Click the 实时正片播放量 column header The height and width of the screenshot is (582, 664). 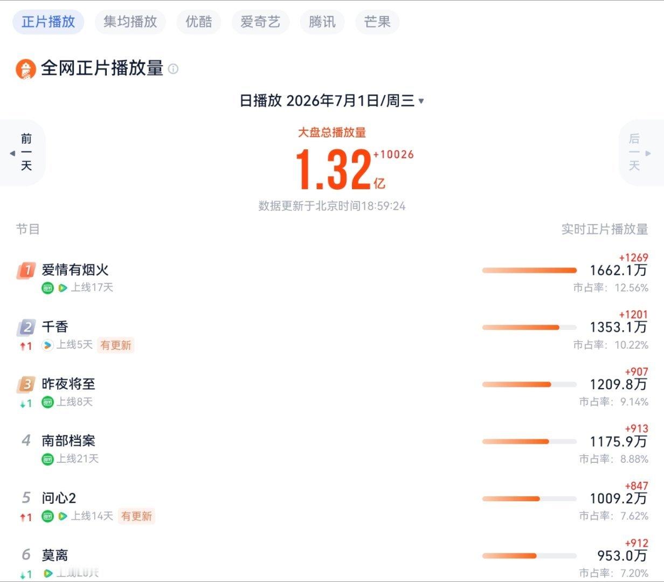pyautogui.click(x=605, y=229)
